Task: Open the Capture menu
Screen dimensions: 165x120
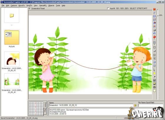Action: tap(14, 6)
